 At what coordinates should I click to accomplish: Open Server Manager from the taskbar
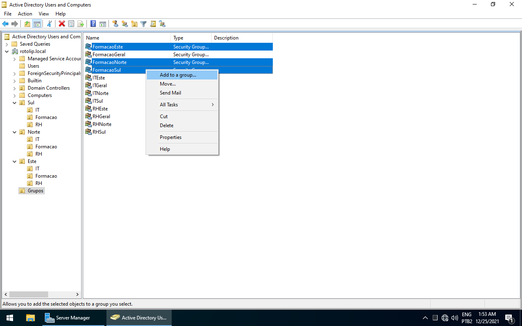[x=67, y=318]
